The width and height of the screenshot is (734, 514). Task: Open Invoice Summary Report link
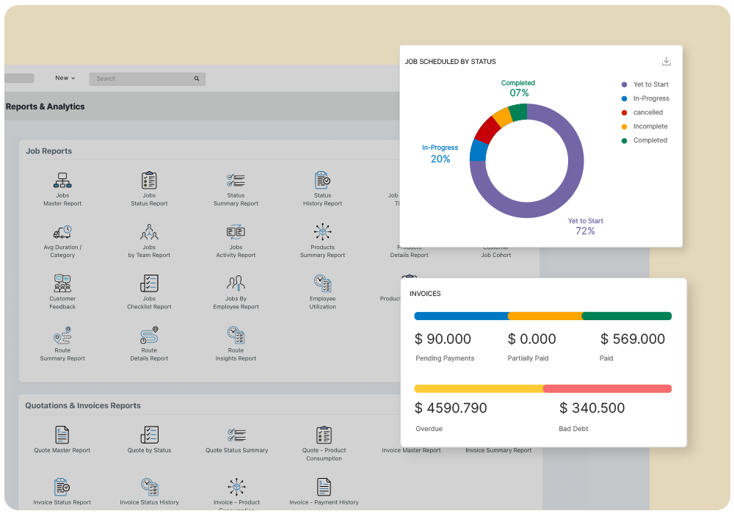click(x=498, y=450)
